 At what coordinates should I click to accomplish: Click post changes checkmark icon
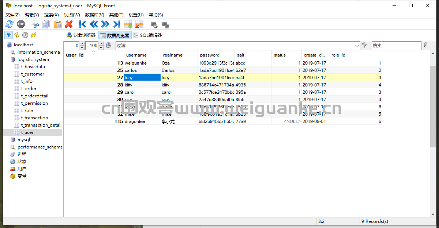tap(154, 25)
